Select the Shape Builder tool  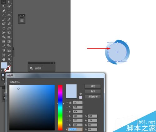pyautogui.click(x=4, y=37)
